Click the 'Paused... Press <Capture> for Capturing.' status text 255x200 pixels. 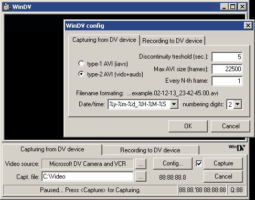tap(90, 190)
